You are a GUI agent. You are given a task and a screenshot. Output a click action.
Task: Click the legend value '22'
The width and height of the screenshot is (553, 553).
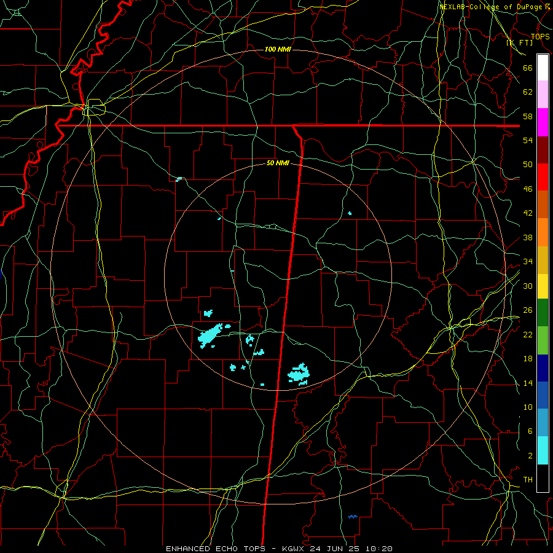click(528, 334)
